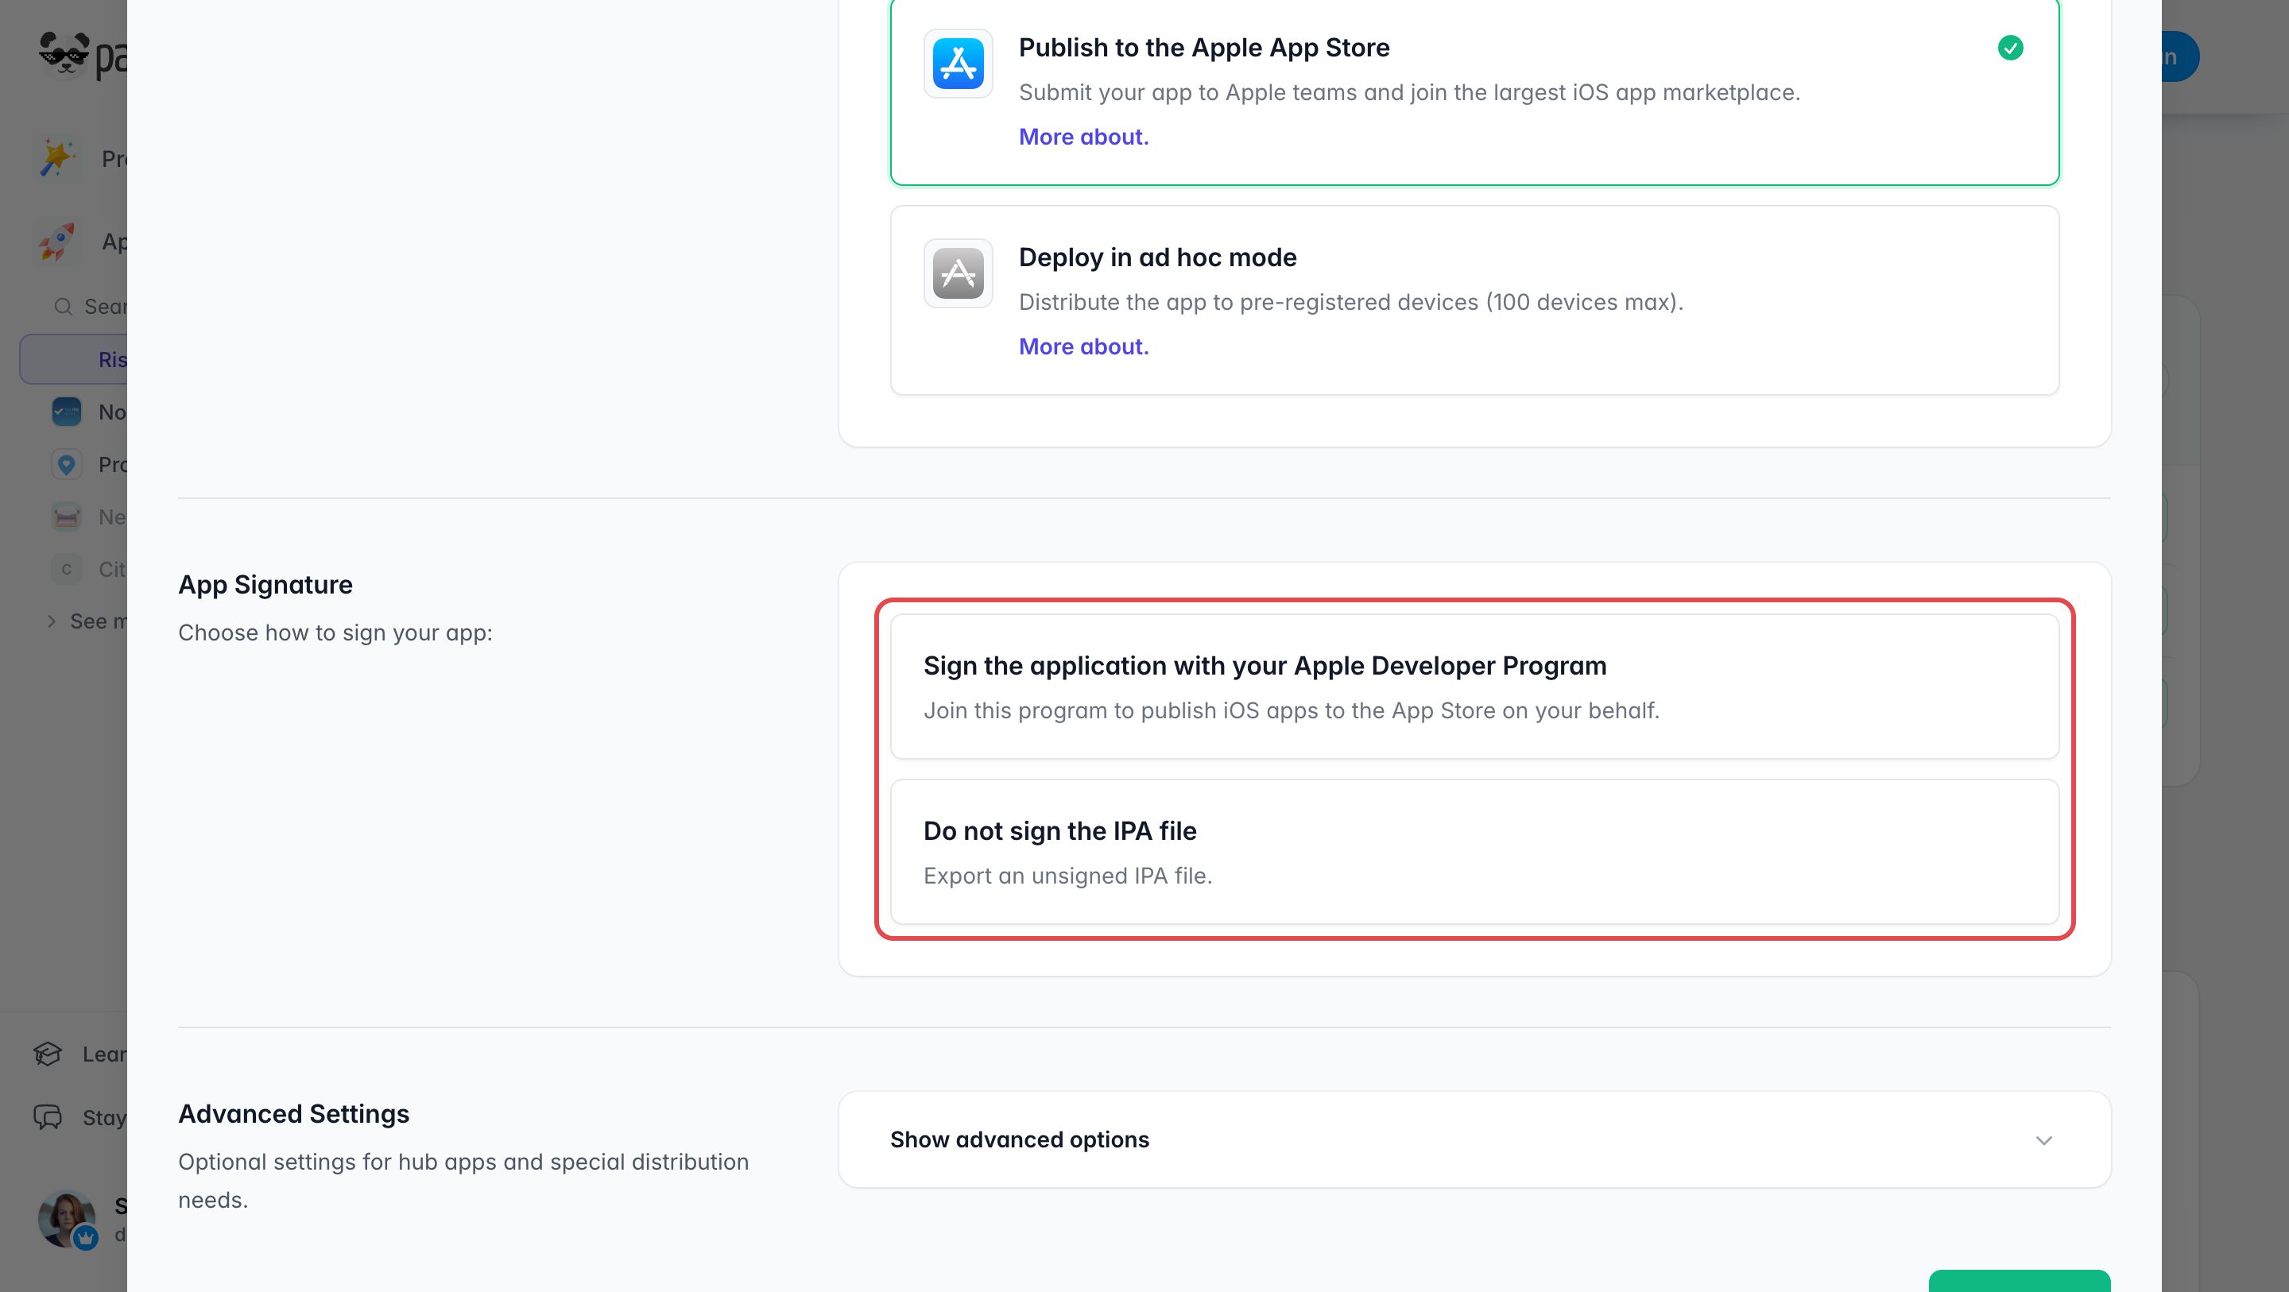Click the rocket sidebar icon
2289x1292 pixels.
pos(58,241)
